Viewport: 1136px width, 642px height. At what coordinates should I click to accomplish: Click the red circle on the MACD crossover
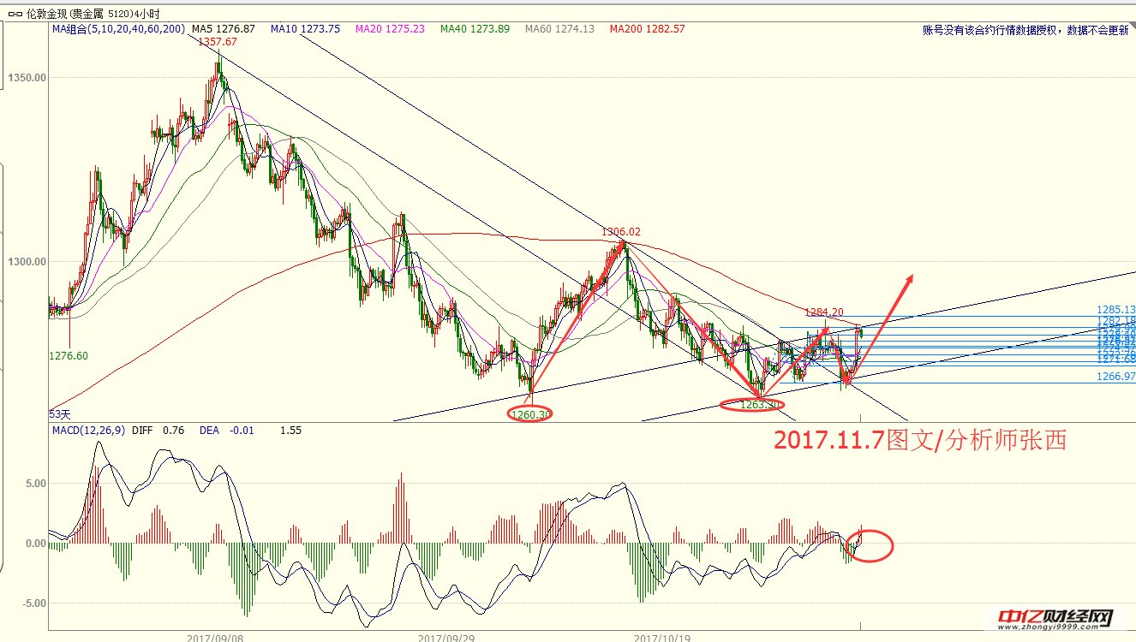coord(874,544)
